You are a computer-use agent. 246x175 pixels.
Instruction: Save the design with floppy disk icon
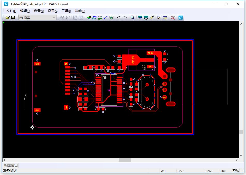pyautogui.click(x=13, y=18)
